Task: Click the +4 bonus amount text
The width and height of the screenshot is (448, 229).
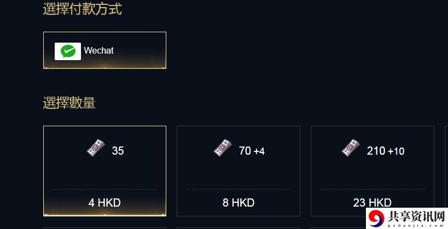Action: click(x=259, y=151)
